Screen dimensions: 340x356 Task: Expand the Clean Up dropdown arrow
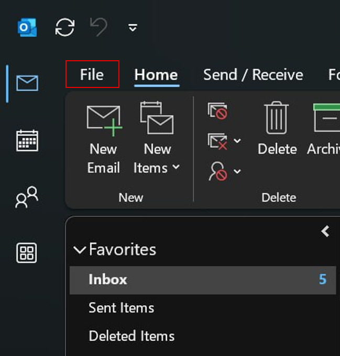pyautogui.click(x=237, y=141)
